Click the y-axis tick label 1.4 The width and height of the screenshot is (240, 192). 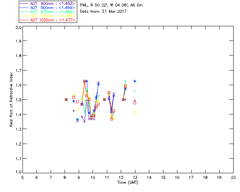(x=18, y=114)
